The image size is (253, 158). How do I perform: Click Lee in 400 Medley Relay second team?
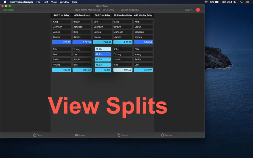pyautogui.click(x=143, y=65)
